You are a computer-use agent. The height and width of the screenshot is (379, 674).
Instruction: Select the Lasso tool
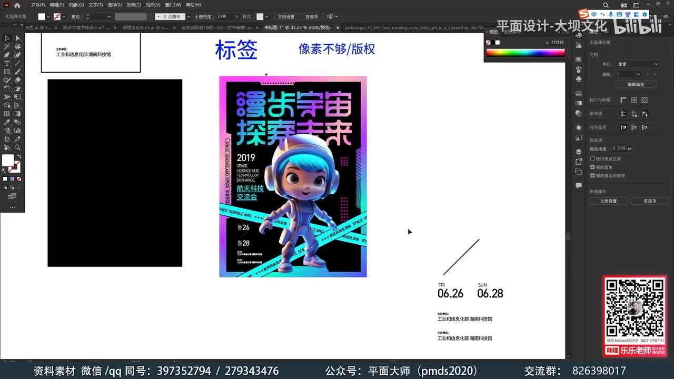(17, 46)
